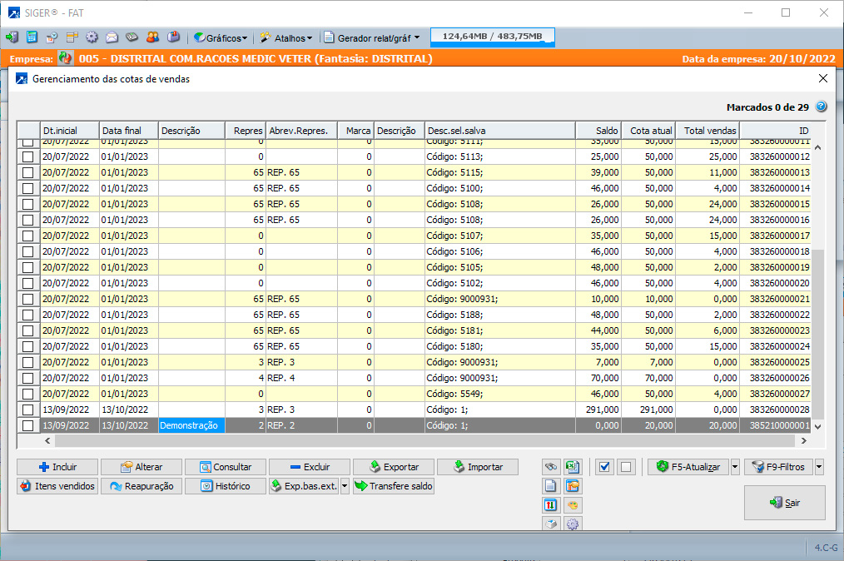Viewport: 844px width, 561px height.
Task: Check the box for the Demonstração row
Action: 28,425
